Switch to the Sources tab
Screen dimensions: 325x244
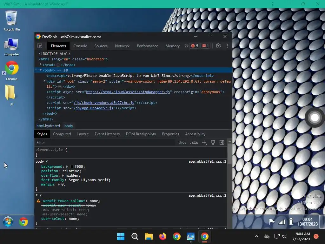coord(101,46)
